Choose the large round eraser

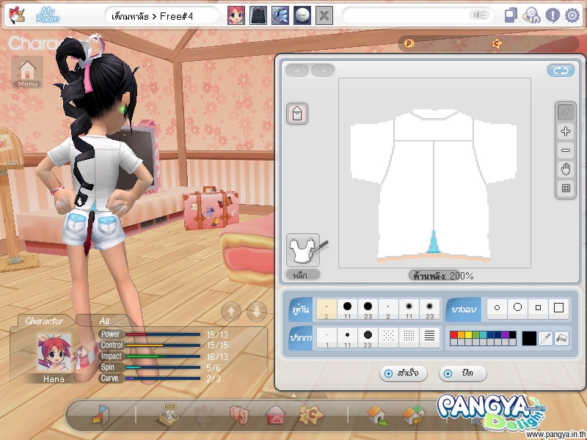click(x=518, y=308)
